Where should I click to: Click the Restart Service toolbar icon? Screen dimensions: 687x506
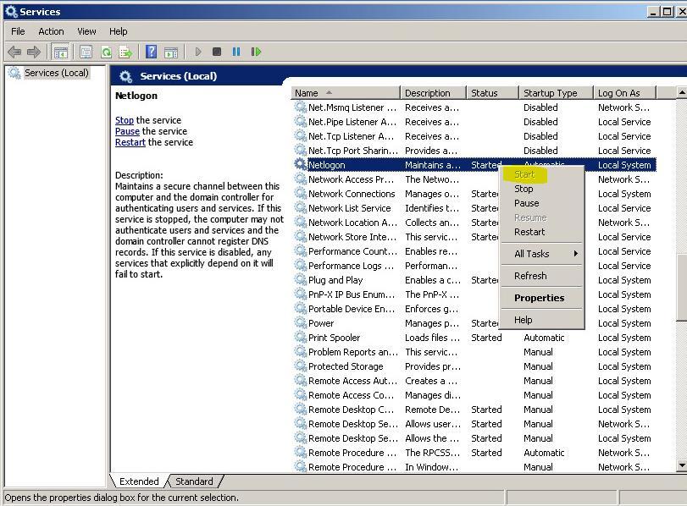[257, 52]
